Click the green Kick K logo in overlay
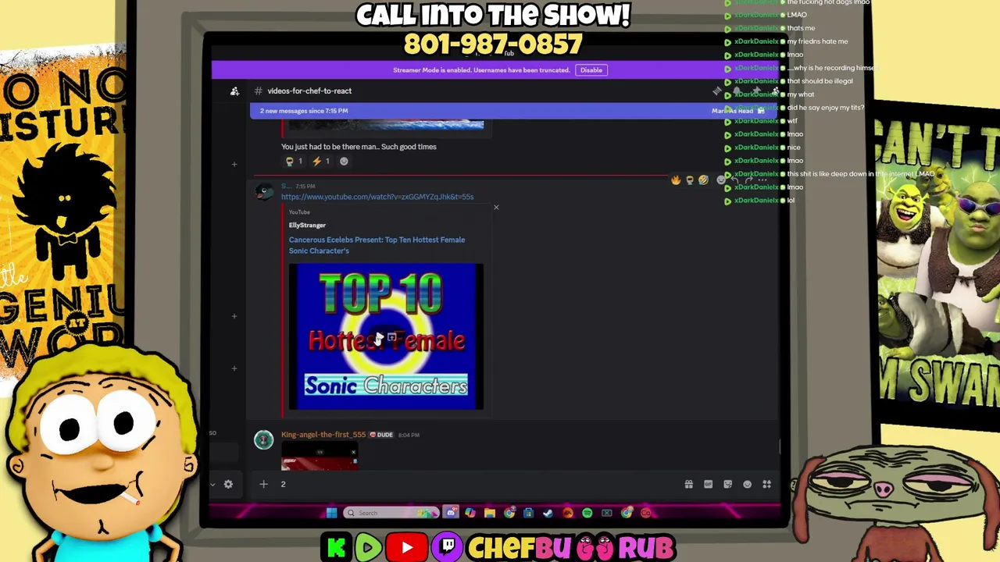 (x=336, y=547)
